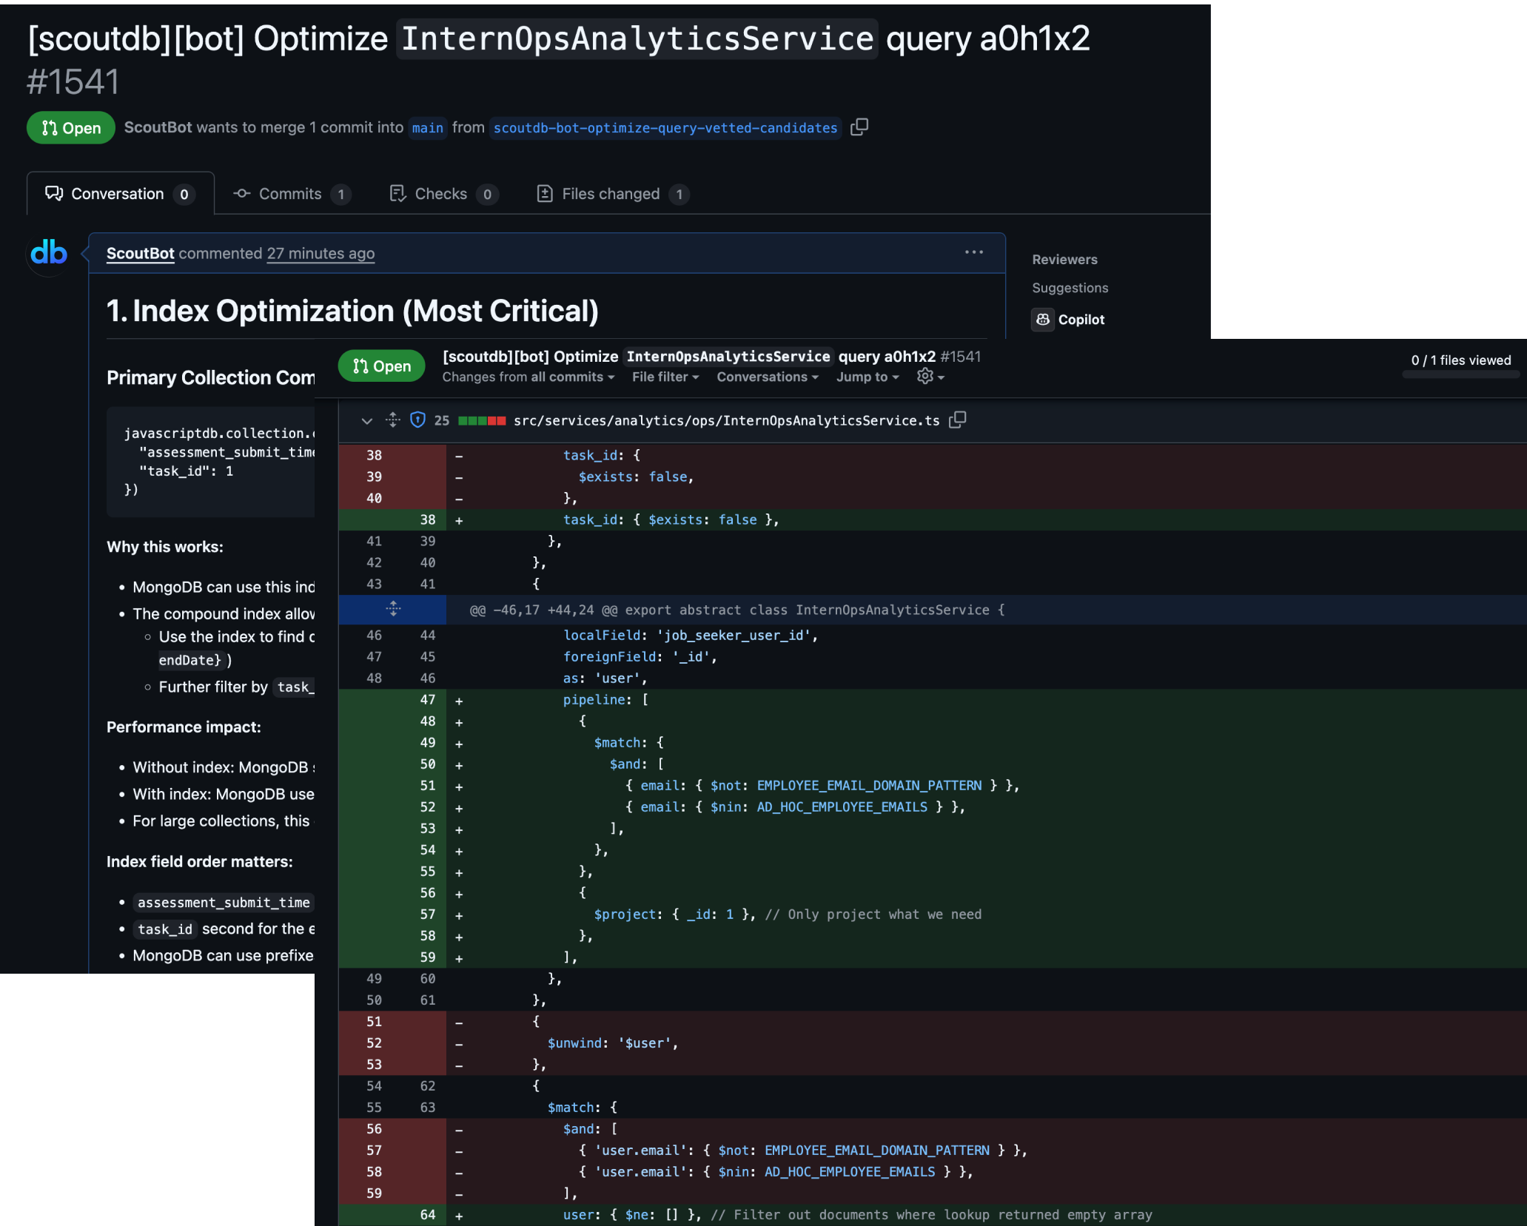1527x1226 pixels.
Task: Click the Why this works: text
Action: 165,547
